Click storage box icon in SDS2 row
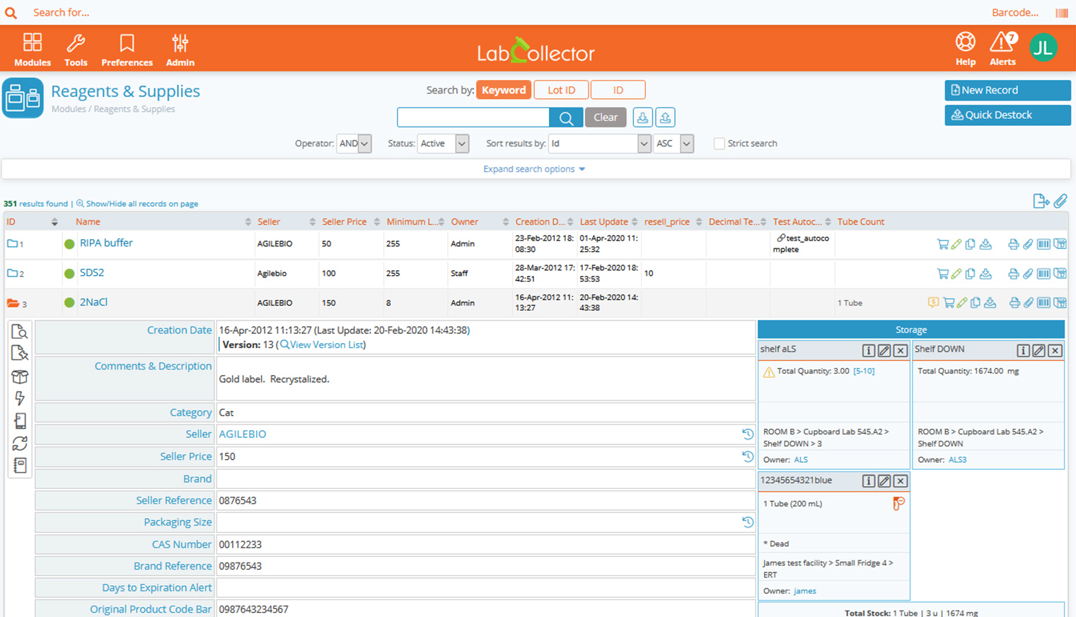The image size is (1076, 617). 1060,274
